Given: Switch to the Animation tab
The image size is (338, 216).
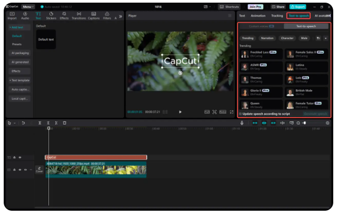Looking at the screenshot, I should tap(258, 16).
